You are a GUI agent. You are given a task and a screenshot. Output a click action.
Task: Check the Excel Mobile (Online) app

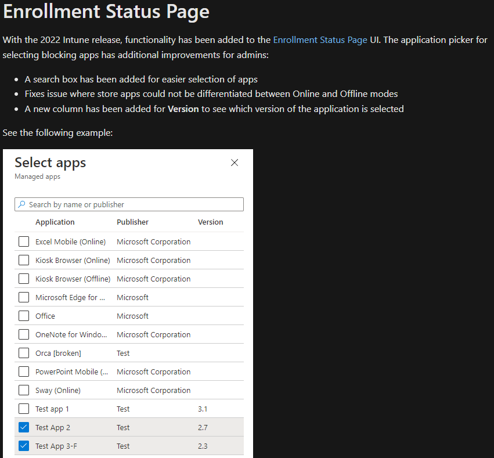tap(23, 241)
